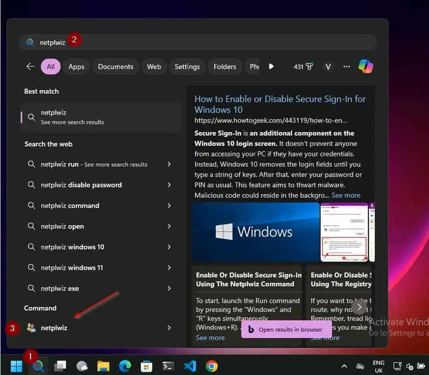Select the All filter tab
Image resolution: width=429 pixels, height=375 pixels.
click(51, 67)
